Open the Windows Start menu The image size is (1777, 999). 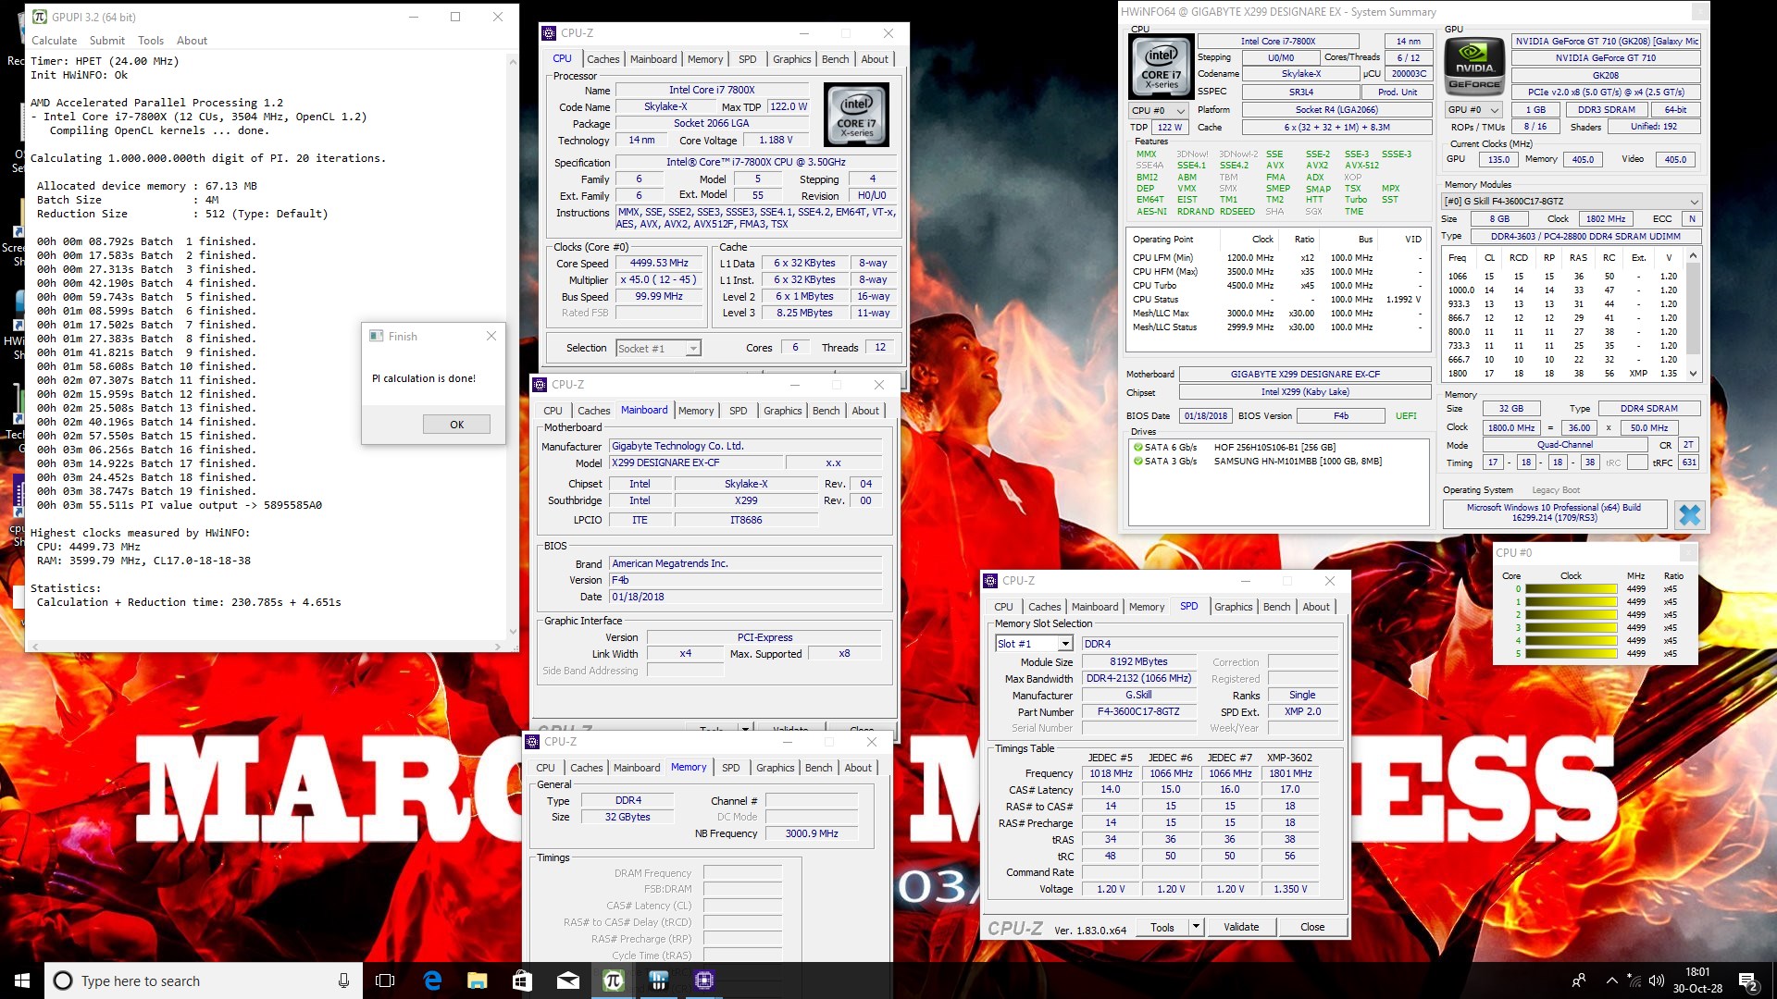pyautogui.click(x=22, y=980)
